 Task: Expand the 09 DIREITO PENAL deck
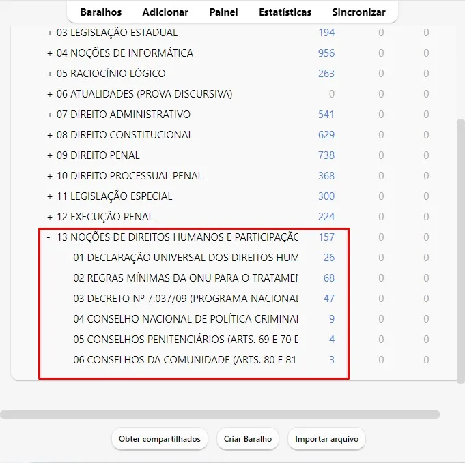(50, 155)
